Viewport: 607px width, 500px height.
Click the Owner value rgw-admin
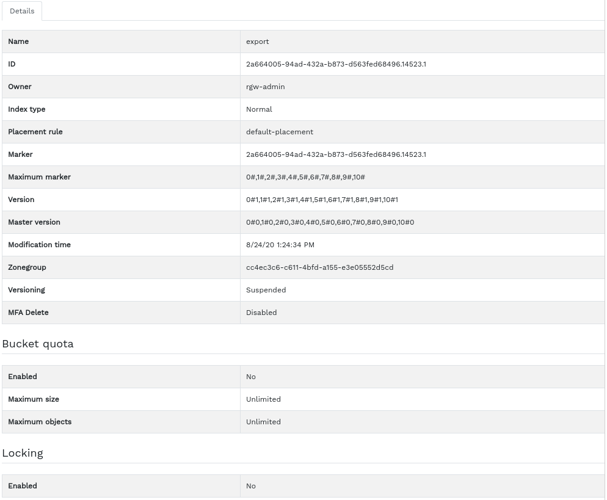[265, 87]
